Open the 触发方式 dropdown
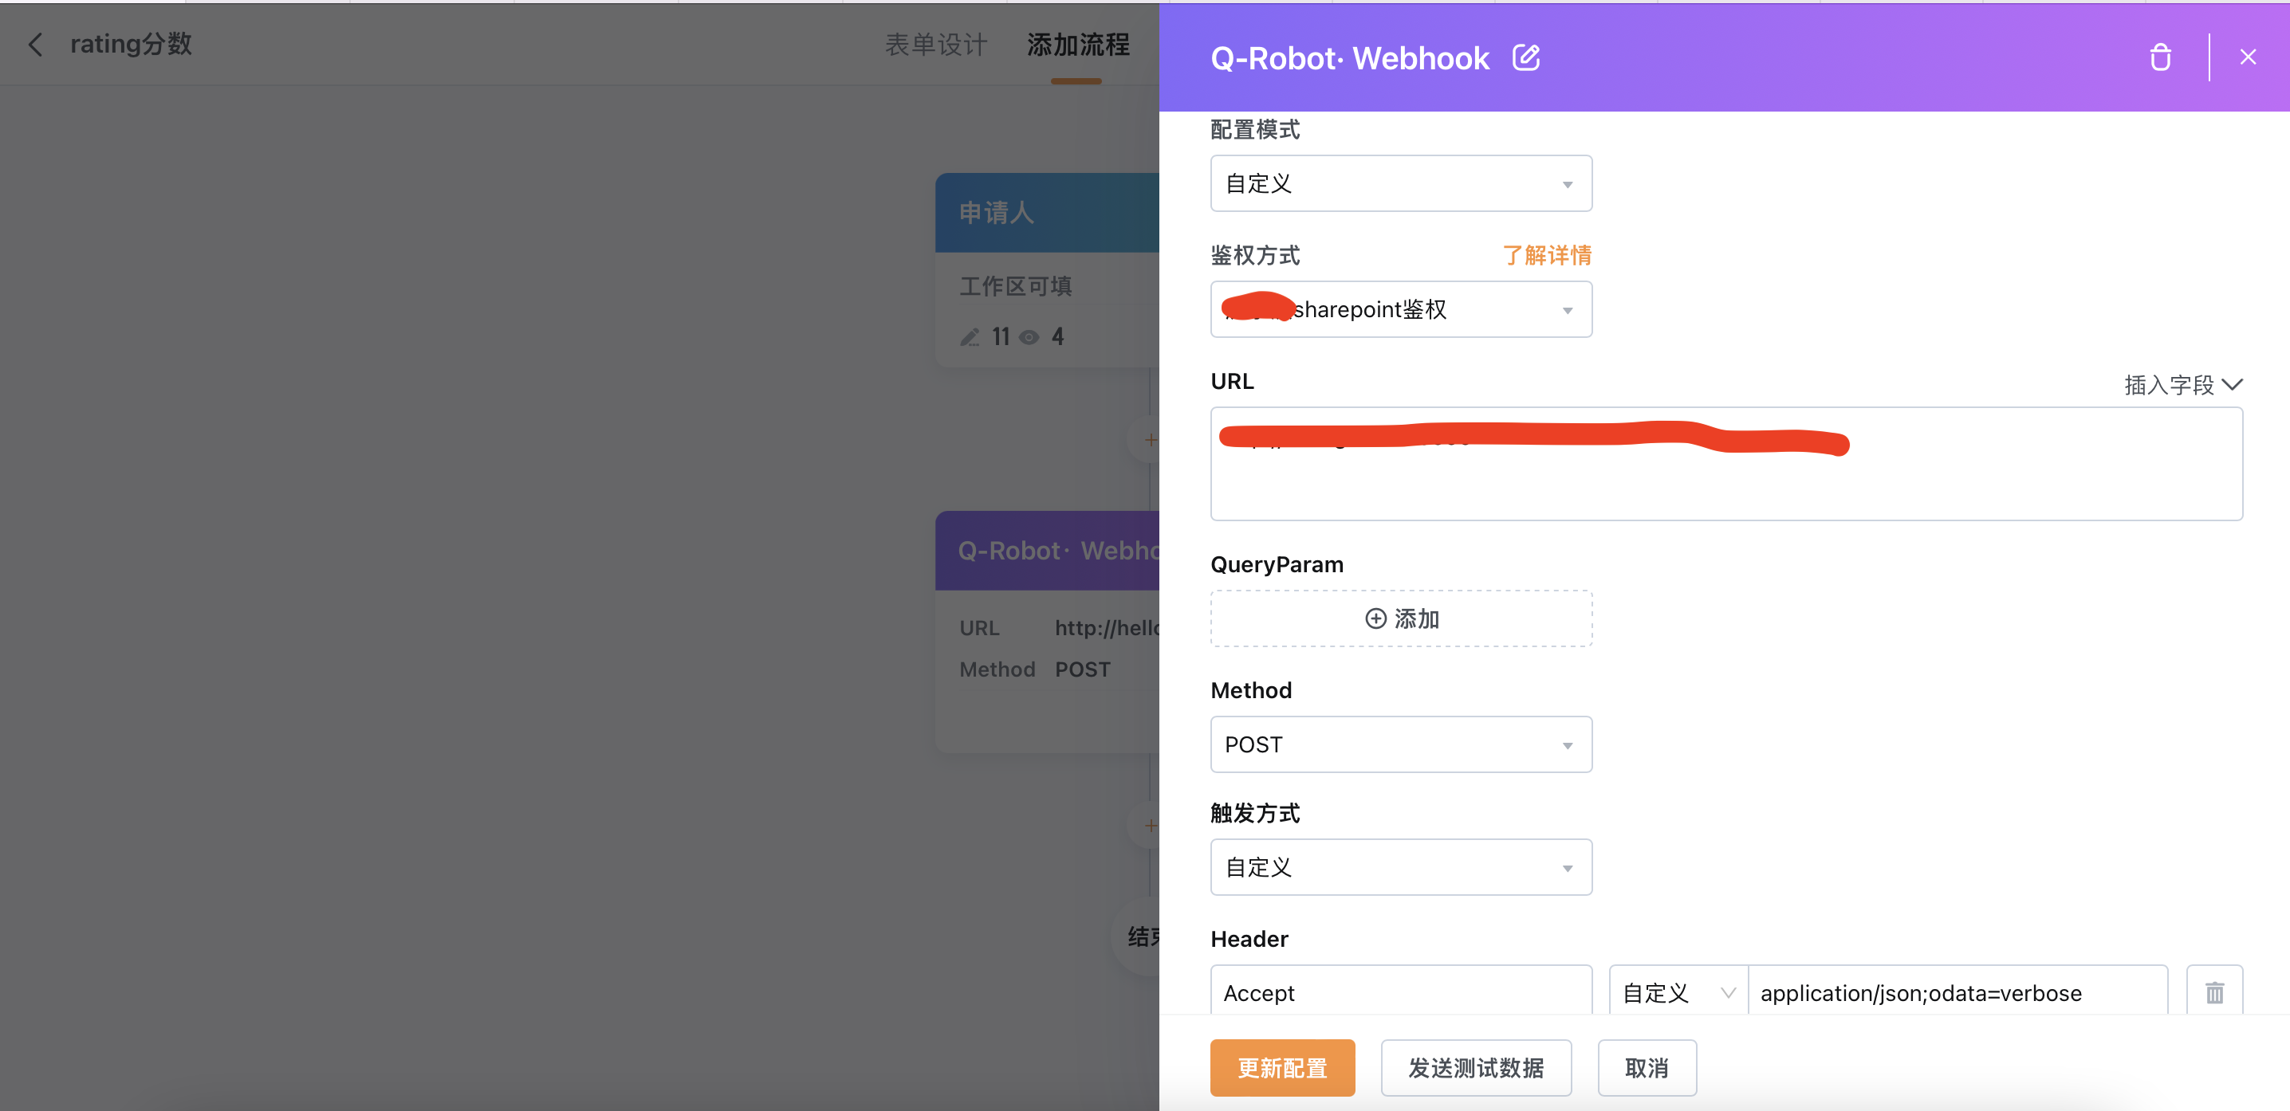The width and height of the screenshot is (2290, 1111). 1401,866
